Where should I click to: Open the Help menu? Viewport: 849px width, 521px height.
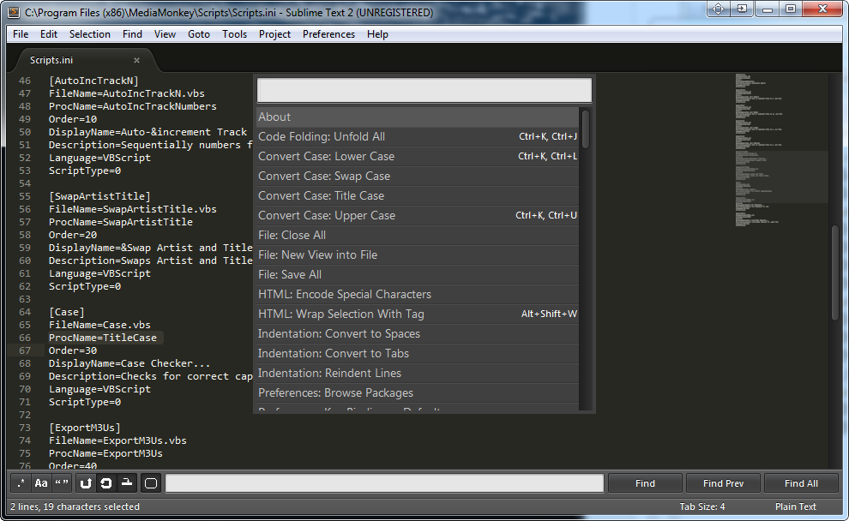tap(377, 34)
